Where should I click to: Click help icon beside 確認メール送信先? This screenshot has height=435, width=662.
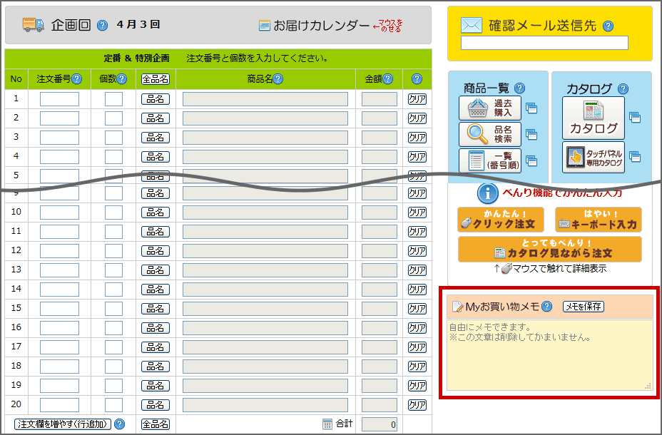pyautogui.click(x=608, y=26)
